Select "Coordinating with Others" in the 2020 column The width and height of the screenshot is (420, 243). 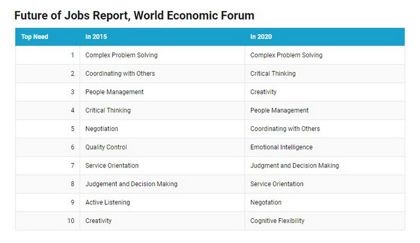[285, 129]
